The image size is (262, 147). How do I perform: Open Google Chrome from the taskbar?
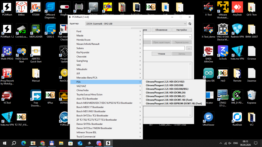(x=42, y=143)
